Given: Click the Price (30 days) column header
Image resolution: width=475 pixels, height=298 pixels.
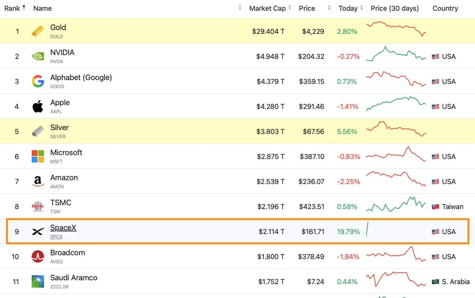Looking at the screenshot, I should pos(395,8).
